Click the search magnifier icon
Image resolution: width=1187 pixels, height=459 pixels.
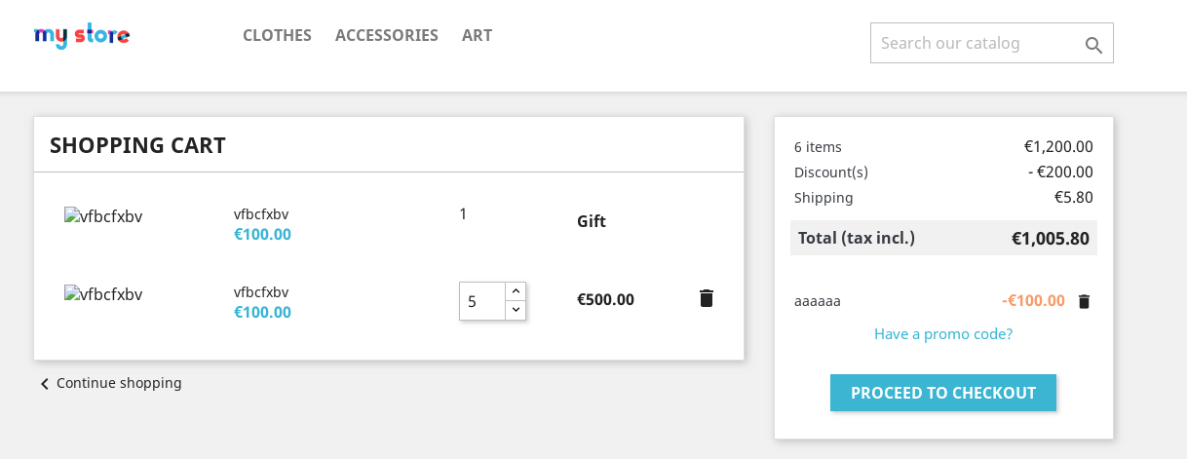(x=1093, y=45)
